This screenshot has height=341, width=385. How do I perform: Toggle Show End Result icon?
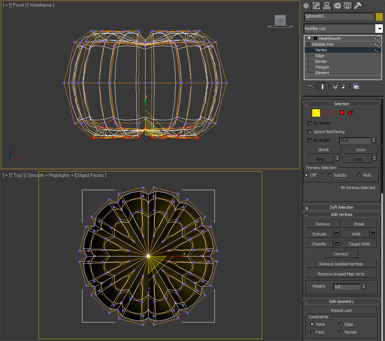[x=323, y=87]
